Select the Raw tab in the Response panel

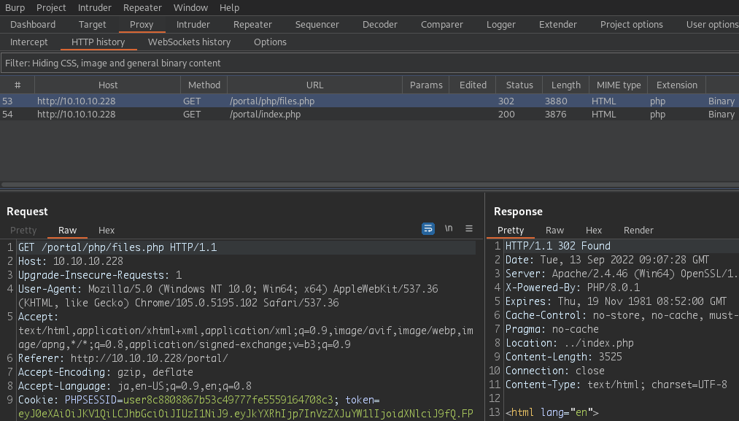pyautogui.click(x=554, y=230)
